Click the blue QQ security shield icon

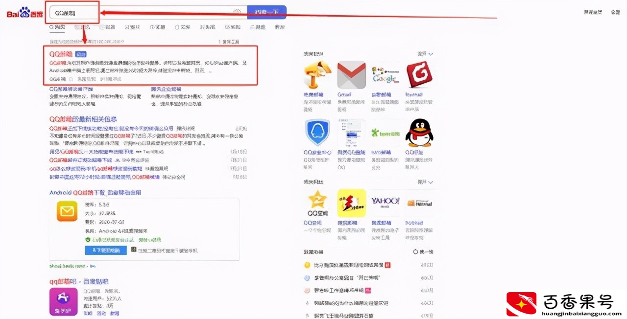pyautogui.click(x=318, y=133)
